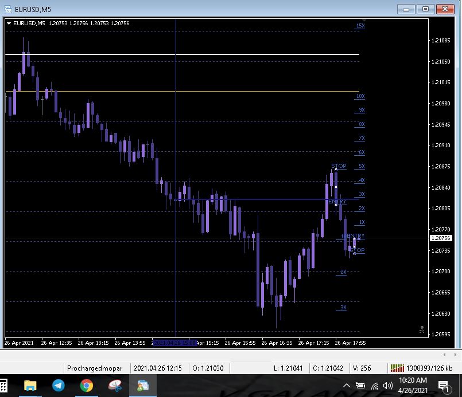Expand the triangle beside EURUSD,M5 chart header
Image resolution: width=462 pixels, height=397 pixels.
(x=9, y=23)
